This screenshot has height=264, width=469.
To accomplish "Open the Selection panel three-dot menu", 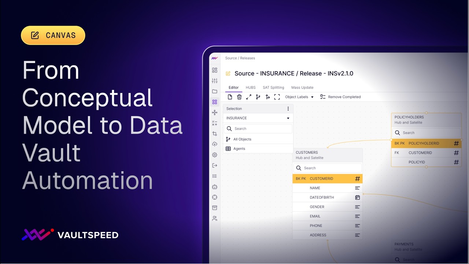I will click(288, 109).
